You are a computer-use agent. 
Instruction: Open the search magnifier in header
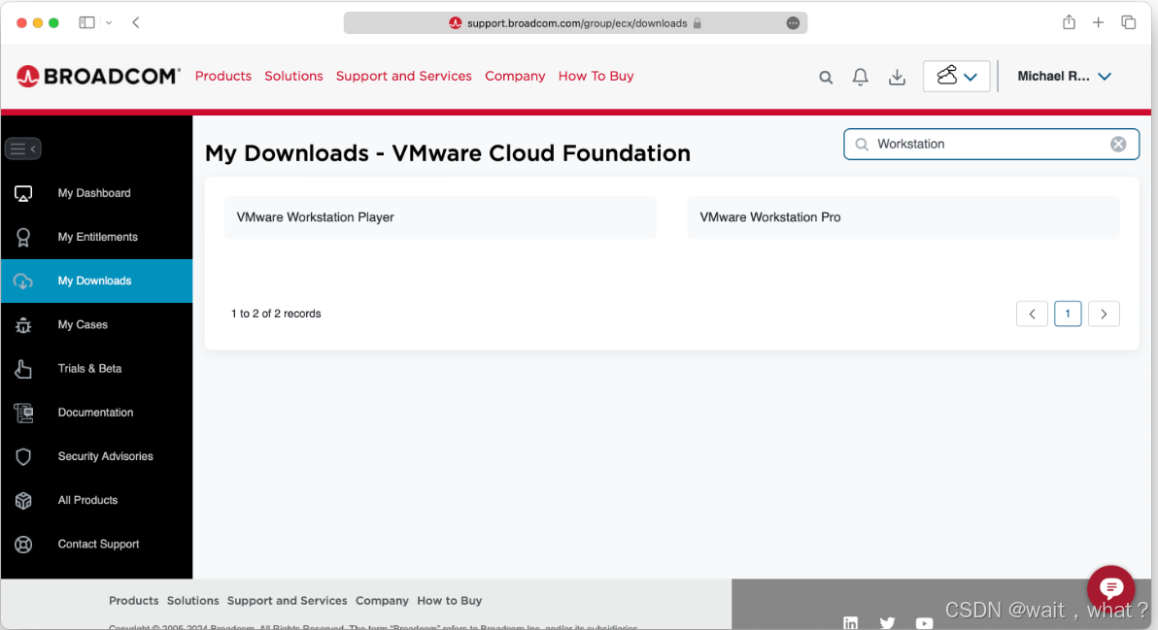(x=826, y=77)
